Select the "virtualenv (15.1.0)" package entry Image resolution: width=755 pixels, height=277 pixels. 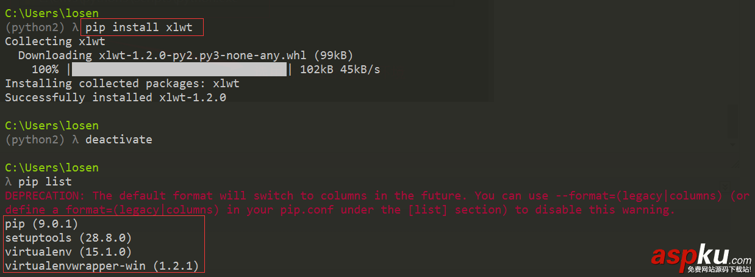coord(68,252)
